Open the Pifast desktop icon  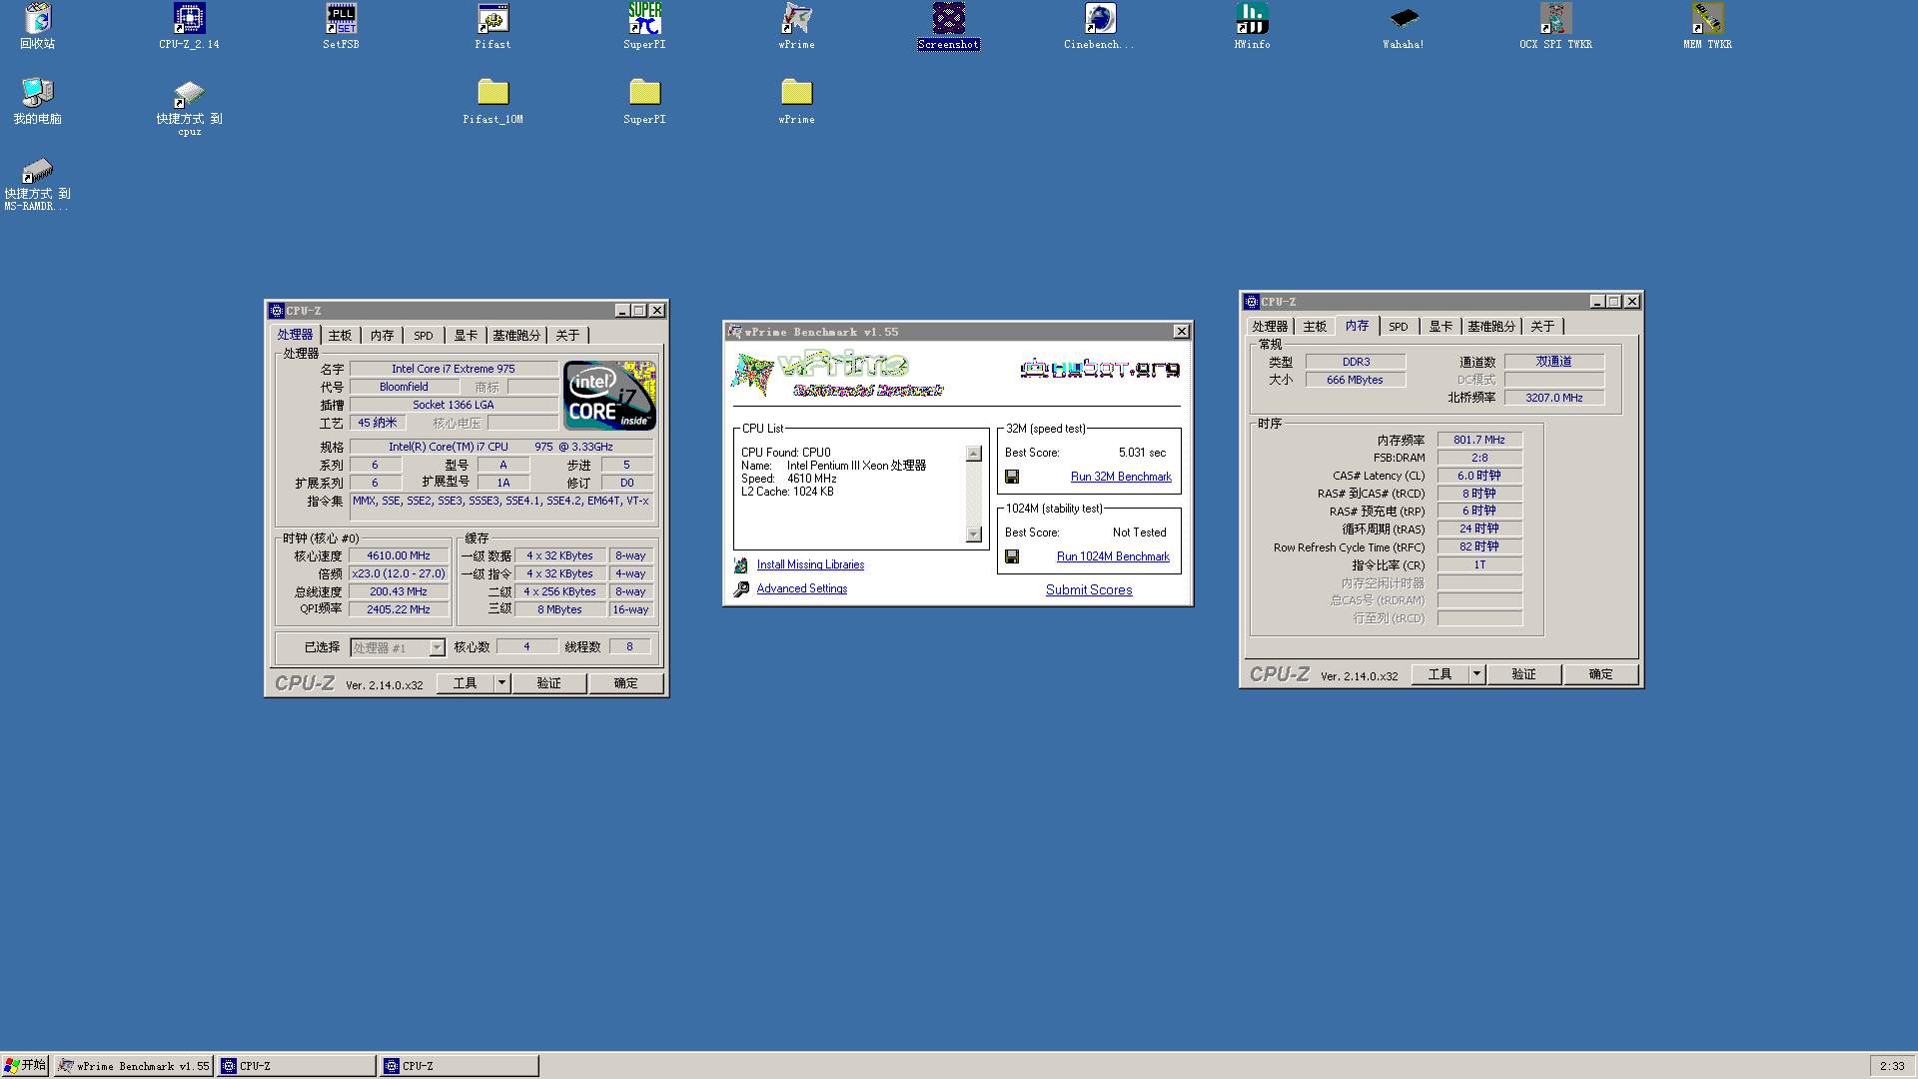pyautogui.click(x=492, y=26)
